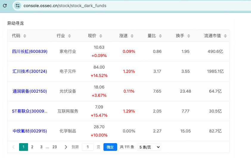
Task: Click the +14.52% change value
Action: tap(99, 75)
